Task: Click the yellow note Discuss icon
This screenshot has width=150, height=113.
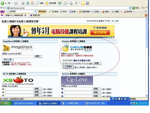Action: [83, 3]
